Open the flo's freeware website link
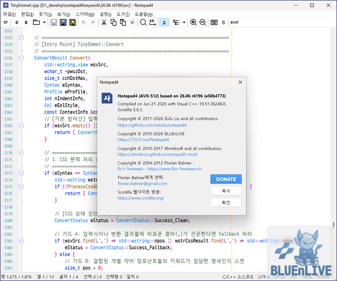 [159, 169]
